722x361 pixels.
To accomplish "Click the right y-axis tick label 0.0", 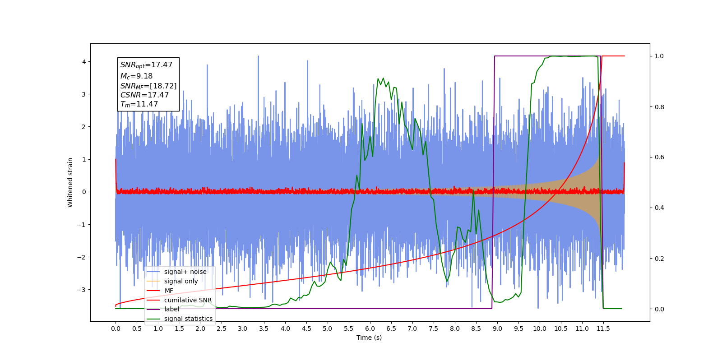I will tap(659, 309).
